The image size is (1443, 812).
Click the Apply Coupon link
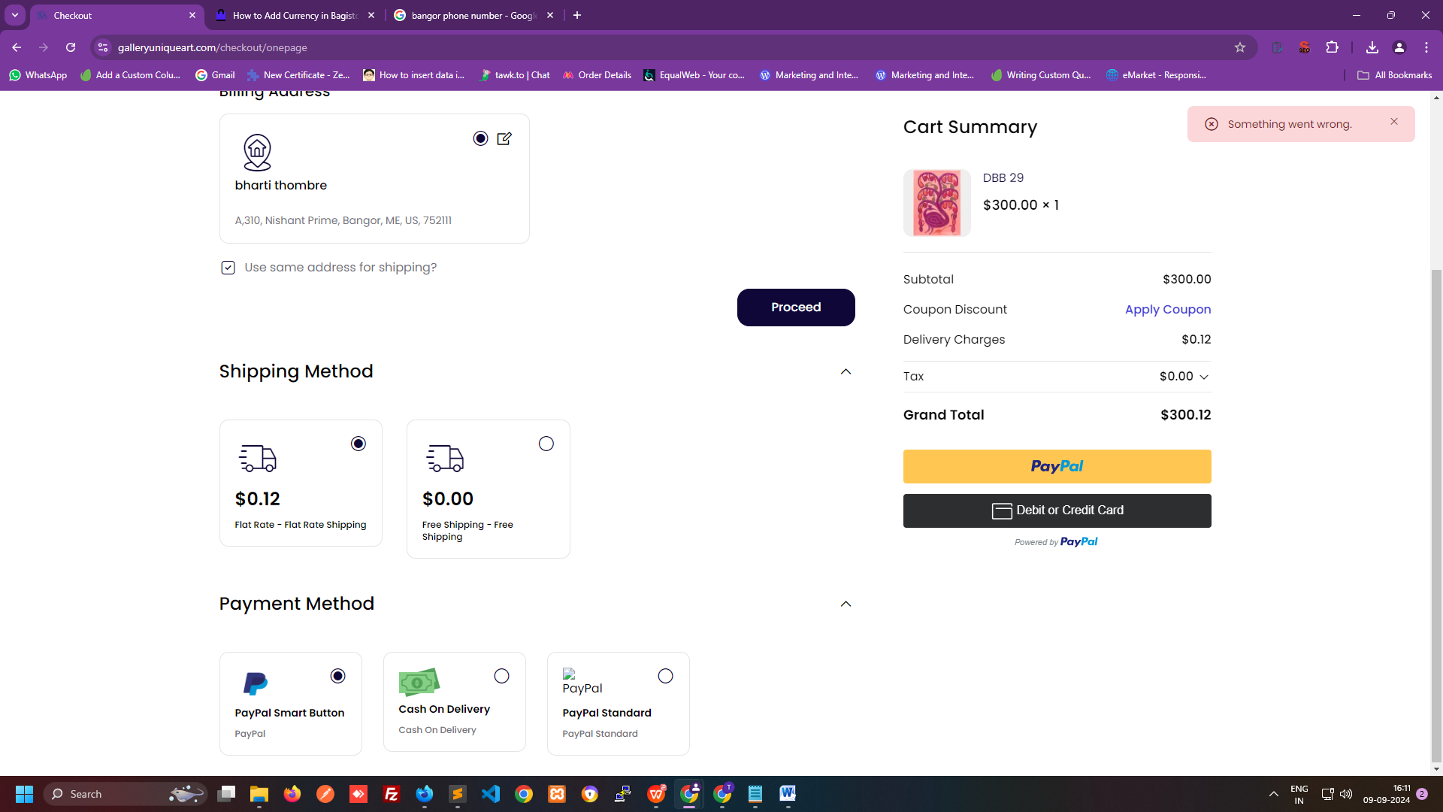coord(1168,309)
